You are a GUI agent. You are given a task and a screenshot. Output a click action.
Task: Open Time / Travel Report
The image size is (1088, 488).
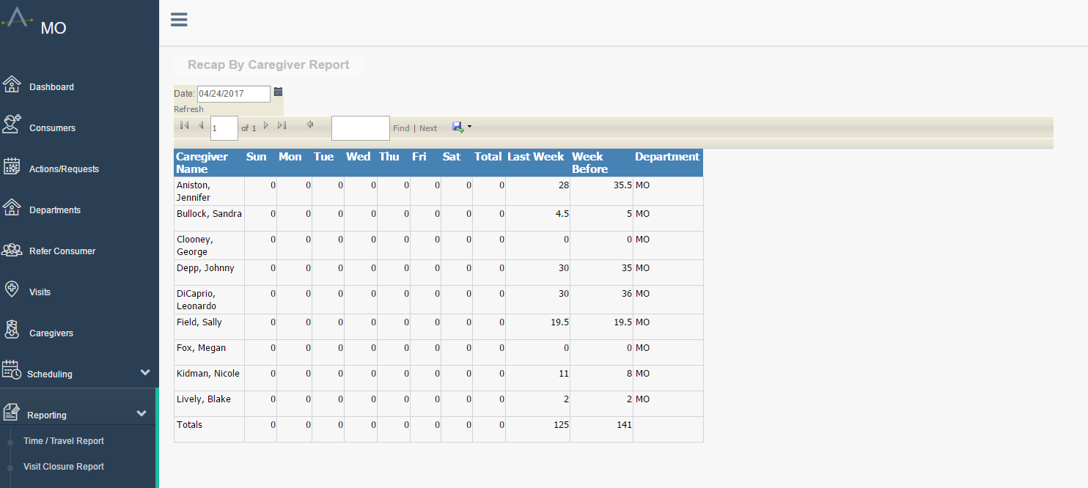pos(64,441)
